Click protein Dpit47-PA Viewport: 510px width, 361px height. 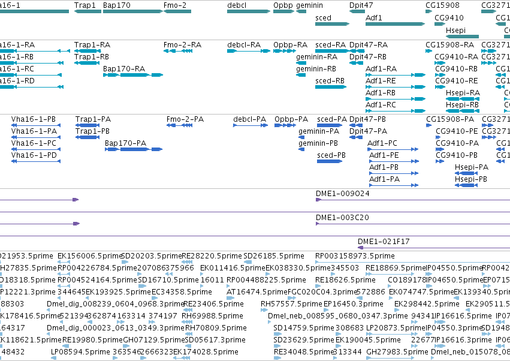pos(356,137)
